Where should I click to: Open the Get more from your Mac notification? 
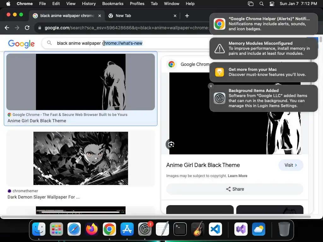point(264,72)
